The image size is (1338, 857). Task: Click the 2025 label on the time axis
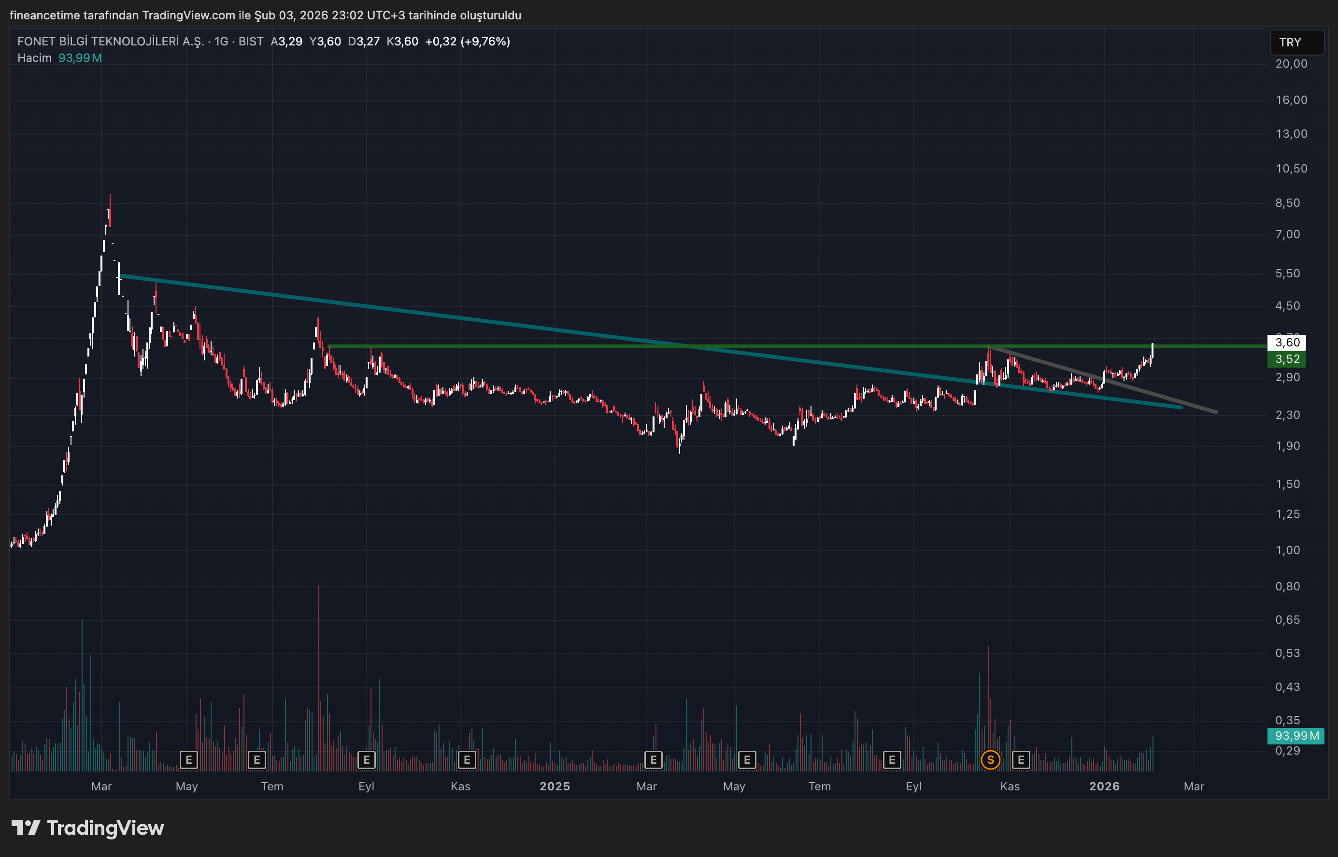tap(555, 786)
